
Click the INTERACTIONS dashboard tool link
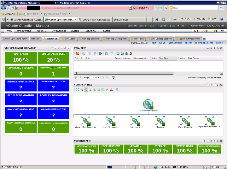(x=175, y=43)
